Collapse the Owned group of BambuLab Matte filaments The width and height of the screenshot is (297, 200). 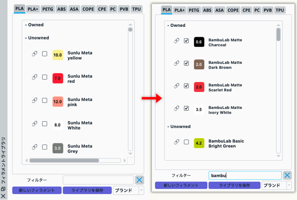tap(176, 26)
